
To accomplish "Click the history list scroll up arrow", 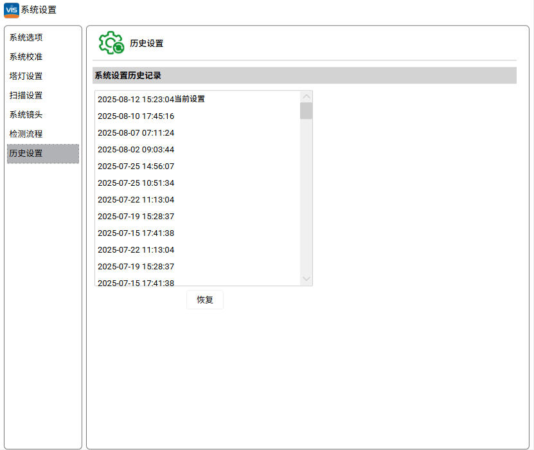I will (x=306, y=96).
